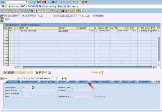Click the Sort descending icon
This screenshot has height=112, width=162.
tap(39, 73)
